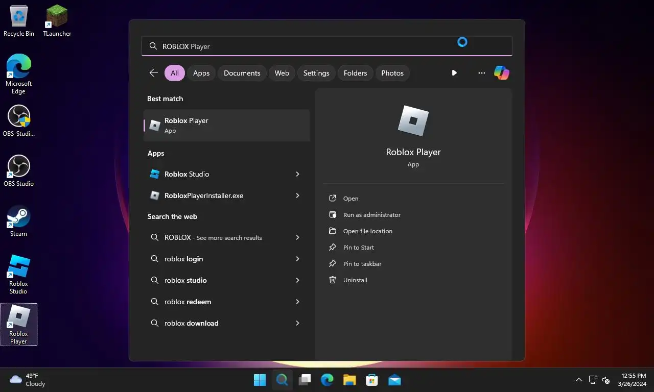Select the OBS Studio desktop shortcut
Screen dimensions: 654x392
(19, 171)
